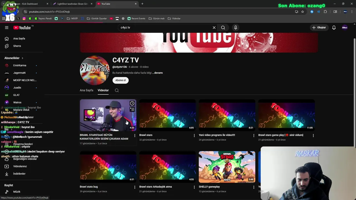Open Günlük Oyunlar bookmarks folder
356x200 pixels.
tap(97, 19)
